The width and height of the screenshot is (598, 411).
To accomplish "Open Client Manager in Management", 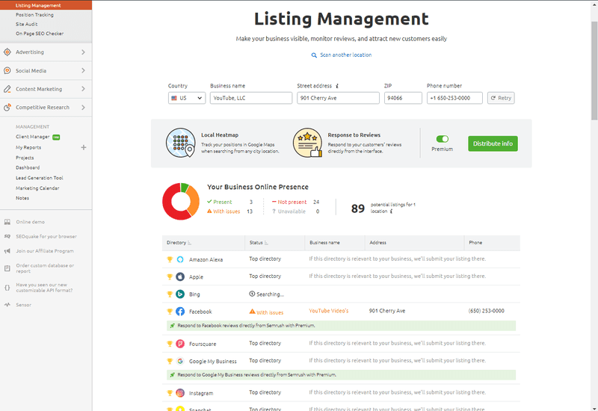I will pyautogui.click(x=32, y=137).
